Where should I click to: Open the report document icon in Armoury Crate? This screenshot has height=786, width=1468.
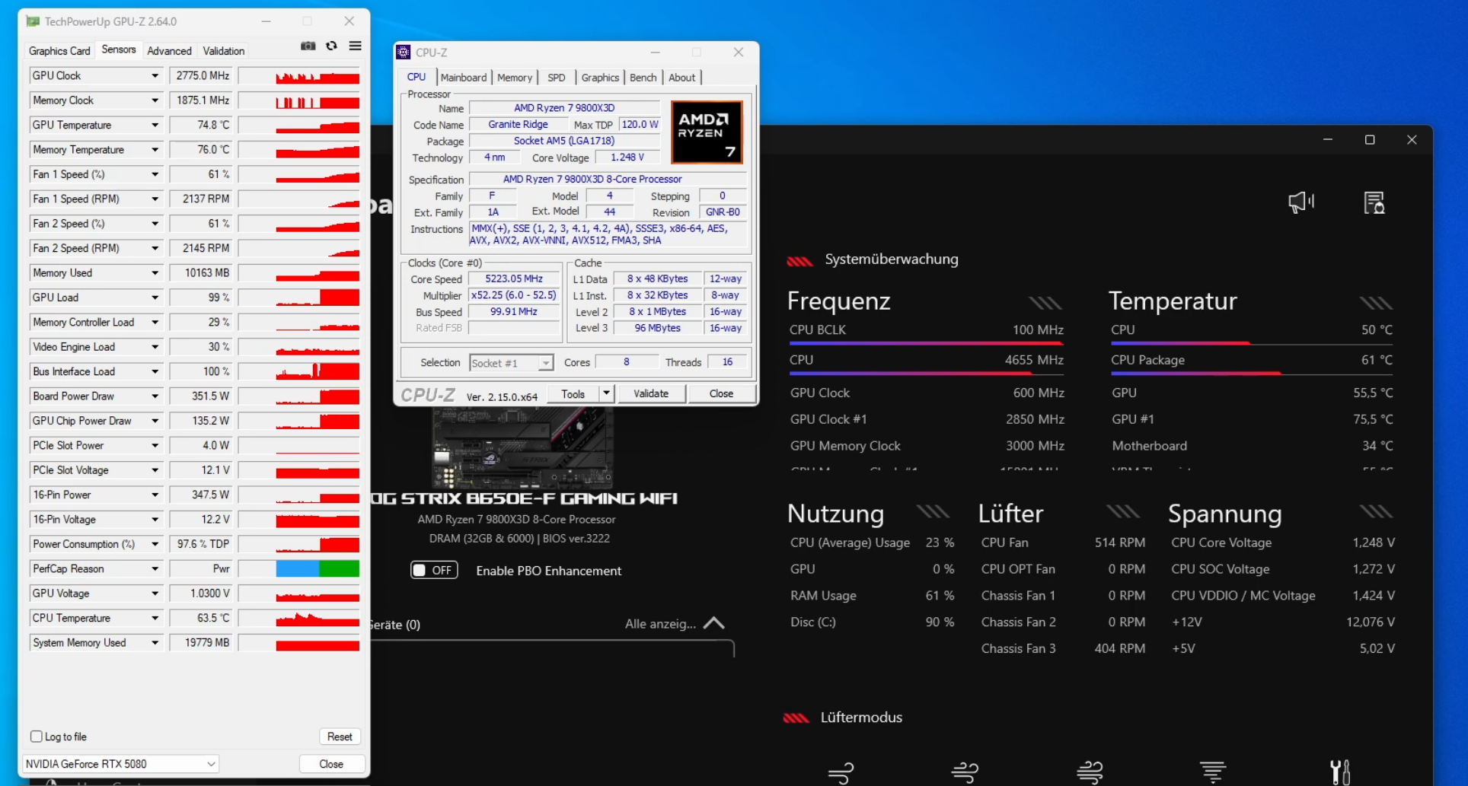coord(1374,202)
